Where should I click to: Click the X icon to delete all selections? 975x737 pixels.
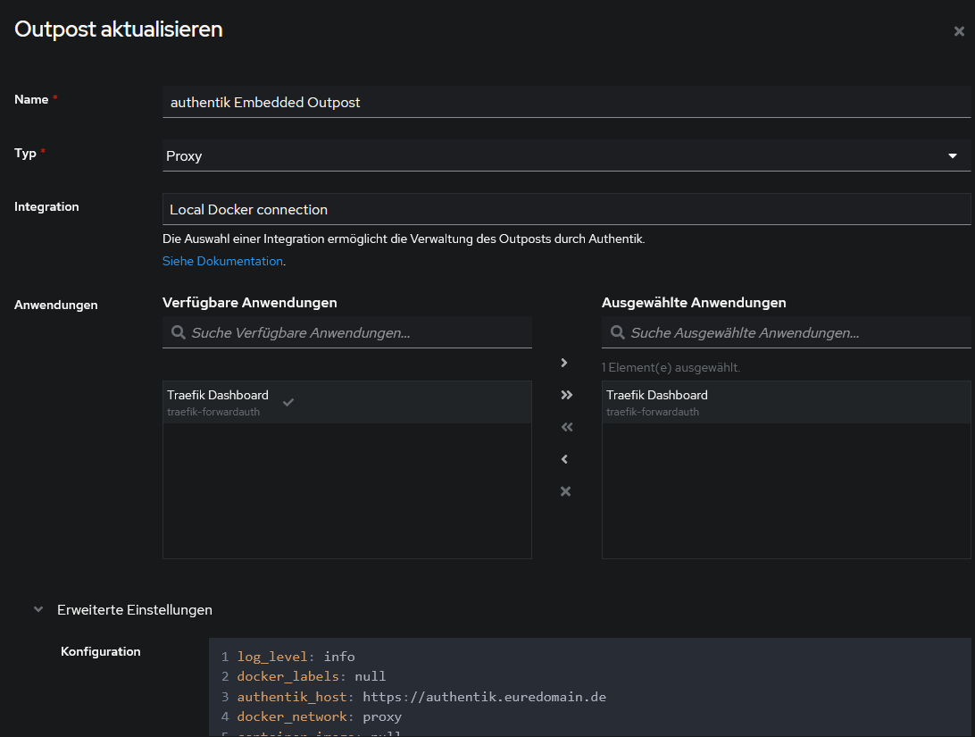click(565, 491)
